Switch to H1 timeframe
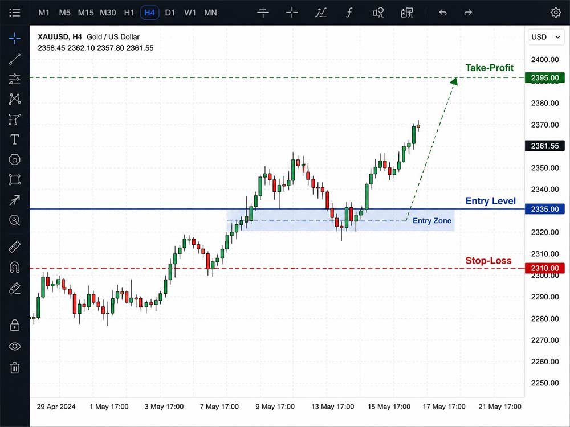 (129, 13)
